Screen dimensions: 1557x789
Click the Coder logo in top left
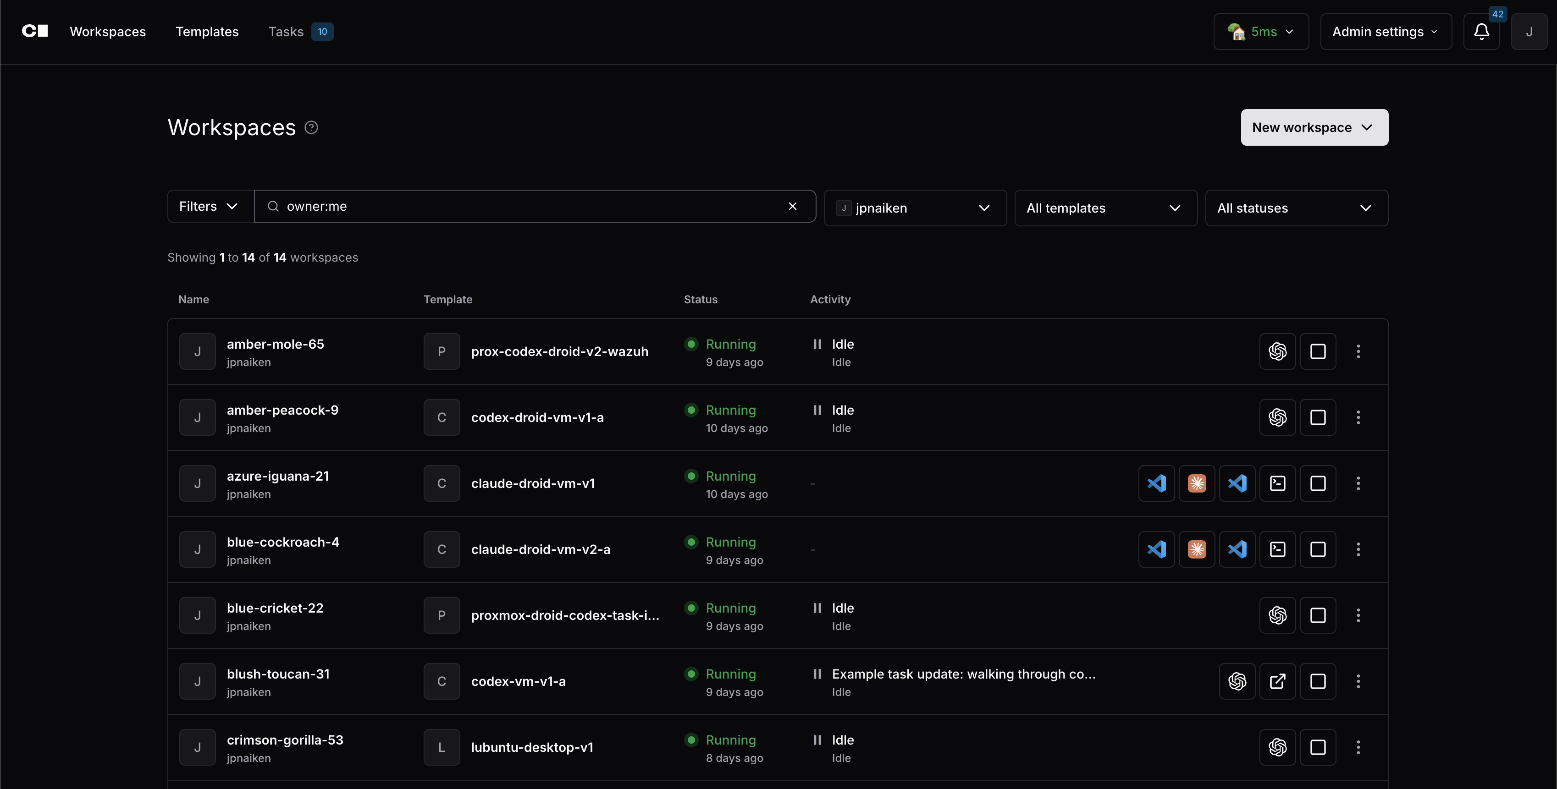click(34, 31)
